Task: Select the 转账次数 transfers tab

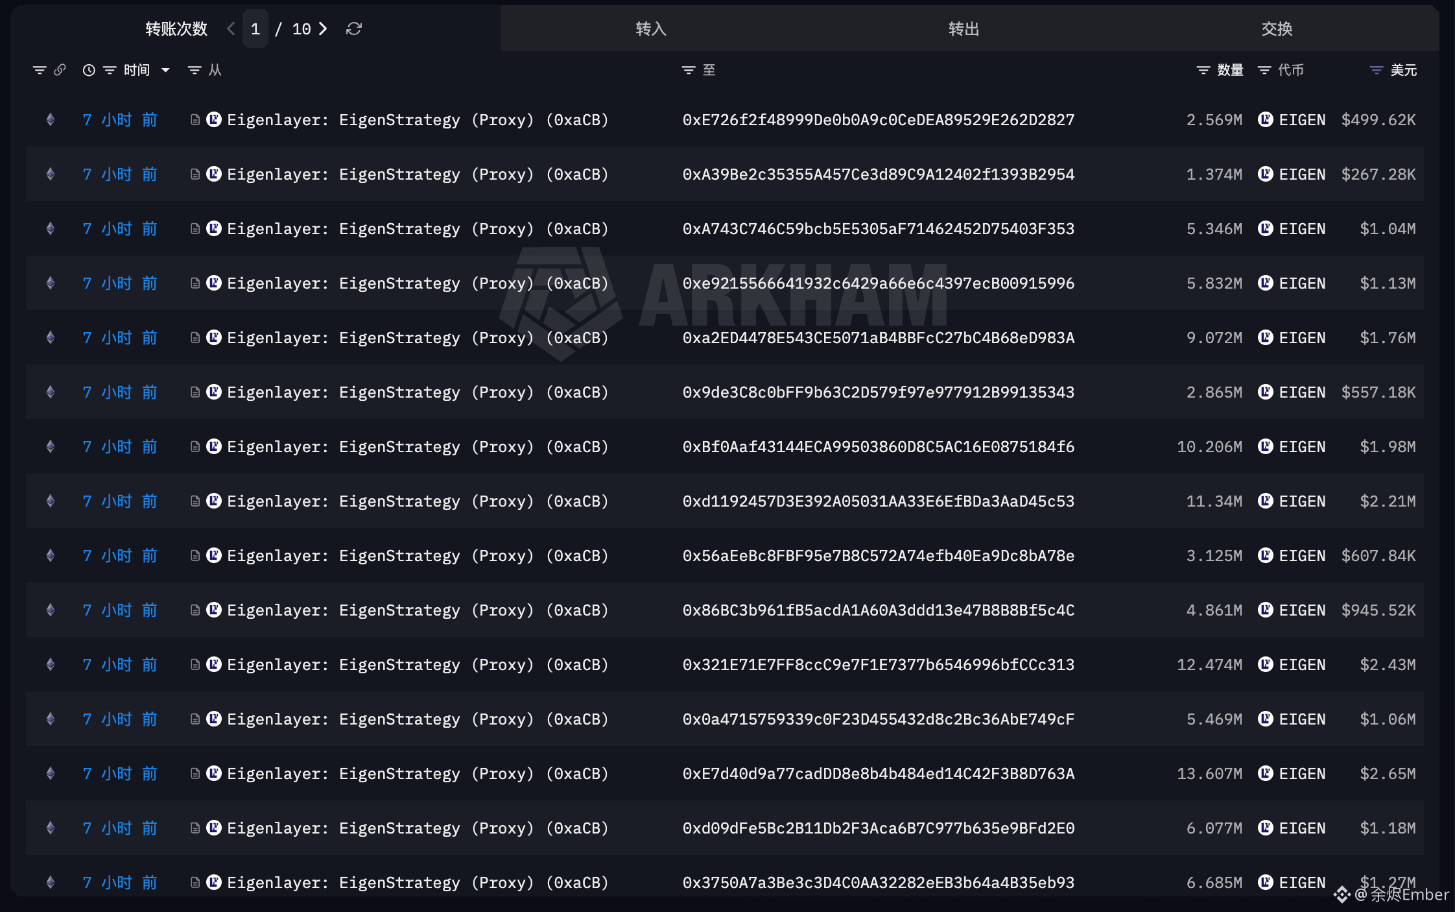Action: [176, 29]
